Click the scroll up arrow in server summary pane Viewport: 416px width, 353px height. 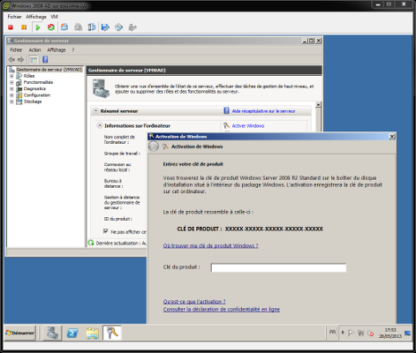318,104
